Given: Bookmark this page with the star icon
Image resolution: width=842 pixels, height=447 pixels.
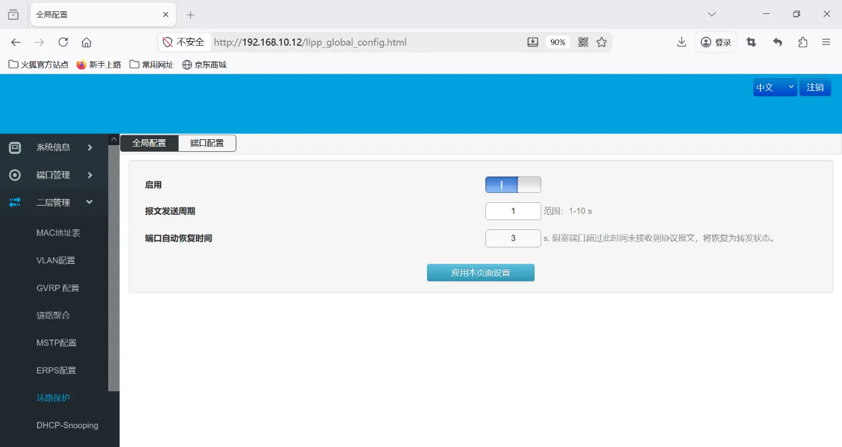Looking at the screenshot, I should point(602,42).
